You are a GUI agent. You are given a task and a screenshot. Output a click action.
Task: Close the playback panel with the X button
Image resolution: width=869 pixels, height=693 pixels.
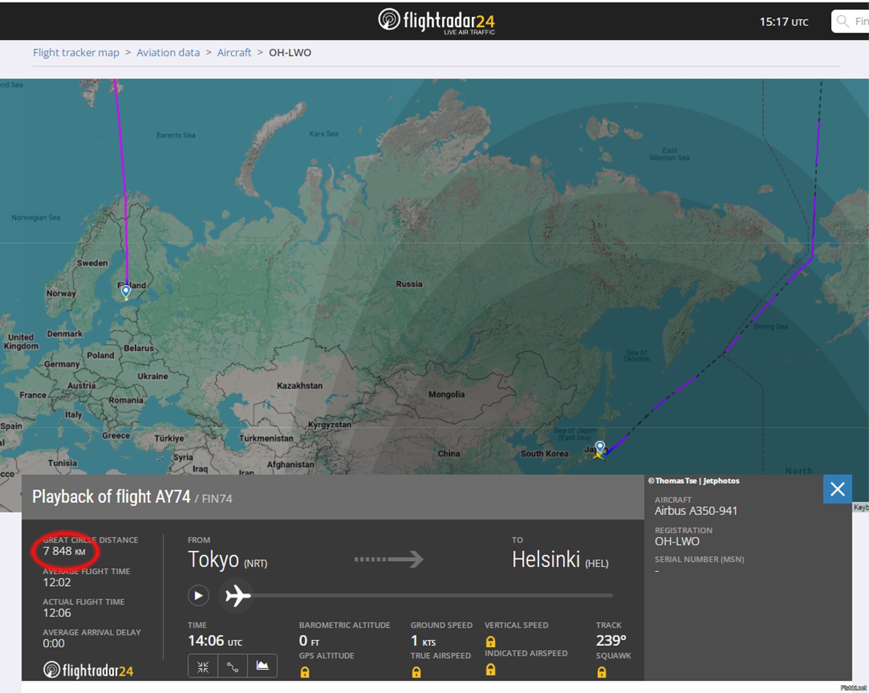837,489
